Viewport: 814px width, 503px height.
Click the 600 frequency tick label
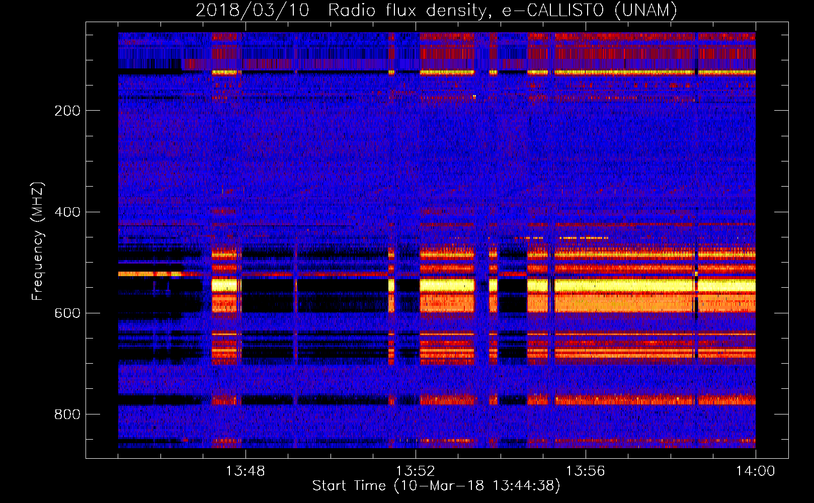pyautogui.click(x=67, y=313)
